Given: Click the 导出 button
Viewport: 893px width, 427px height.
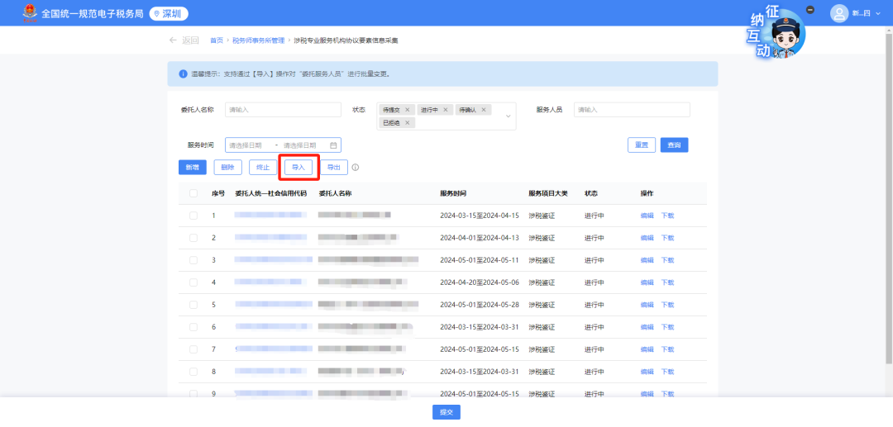Looking at the screenshot, I should 334,167.
